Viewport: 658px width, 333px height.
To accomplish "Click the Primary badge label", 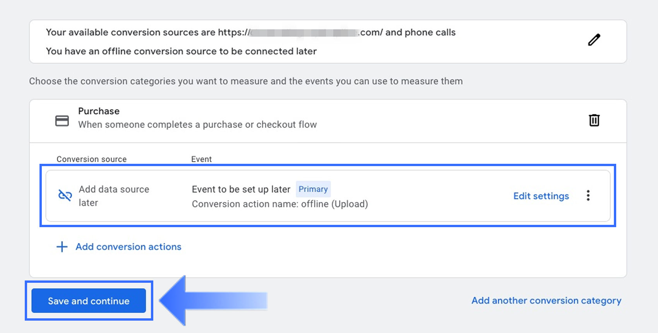I will [313, 189].
